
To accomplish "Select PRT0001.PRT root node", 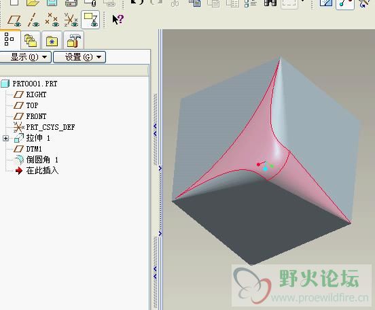I will click(x=35, y=84).
